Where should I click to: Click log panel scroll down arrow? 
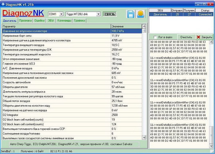pos(211,146)
